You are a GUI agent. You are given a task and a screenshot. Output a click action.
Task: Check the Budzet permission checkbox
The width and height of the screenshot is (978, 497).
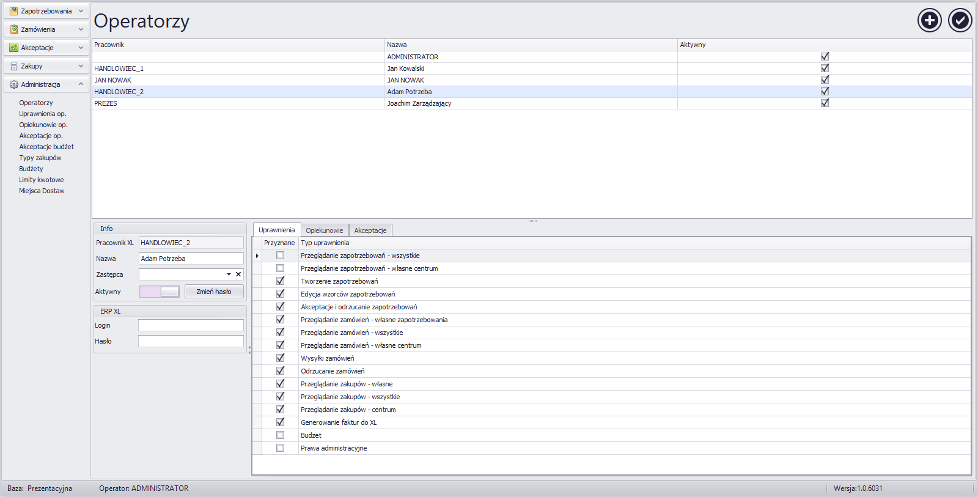[x=280, y=435]
